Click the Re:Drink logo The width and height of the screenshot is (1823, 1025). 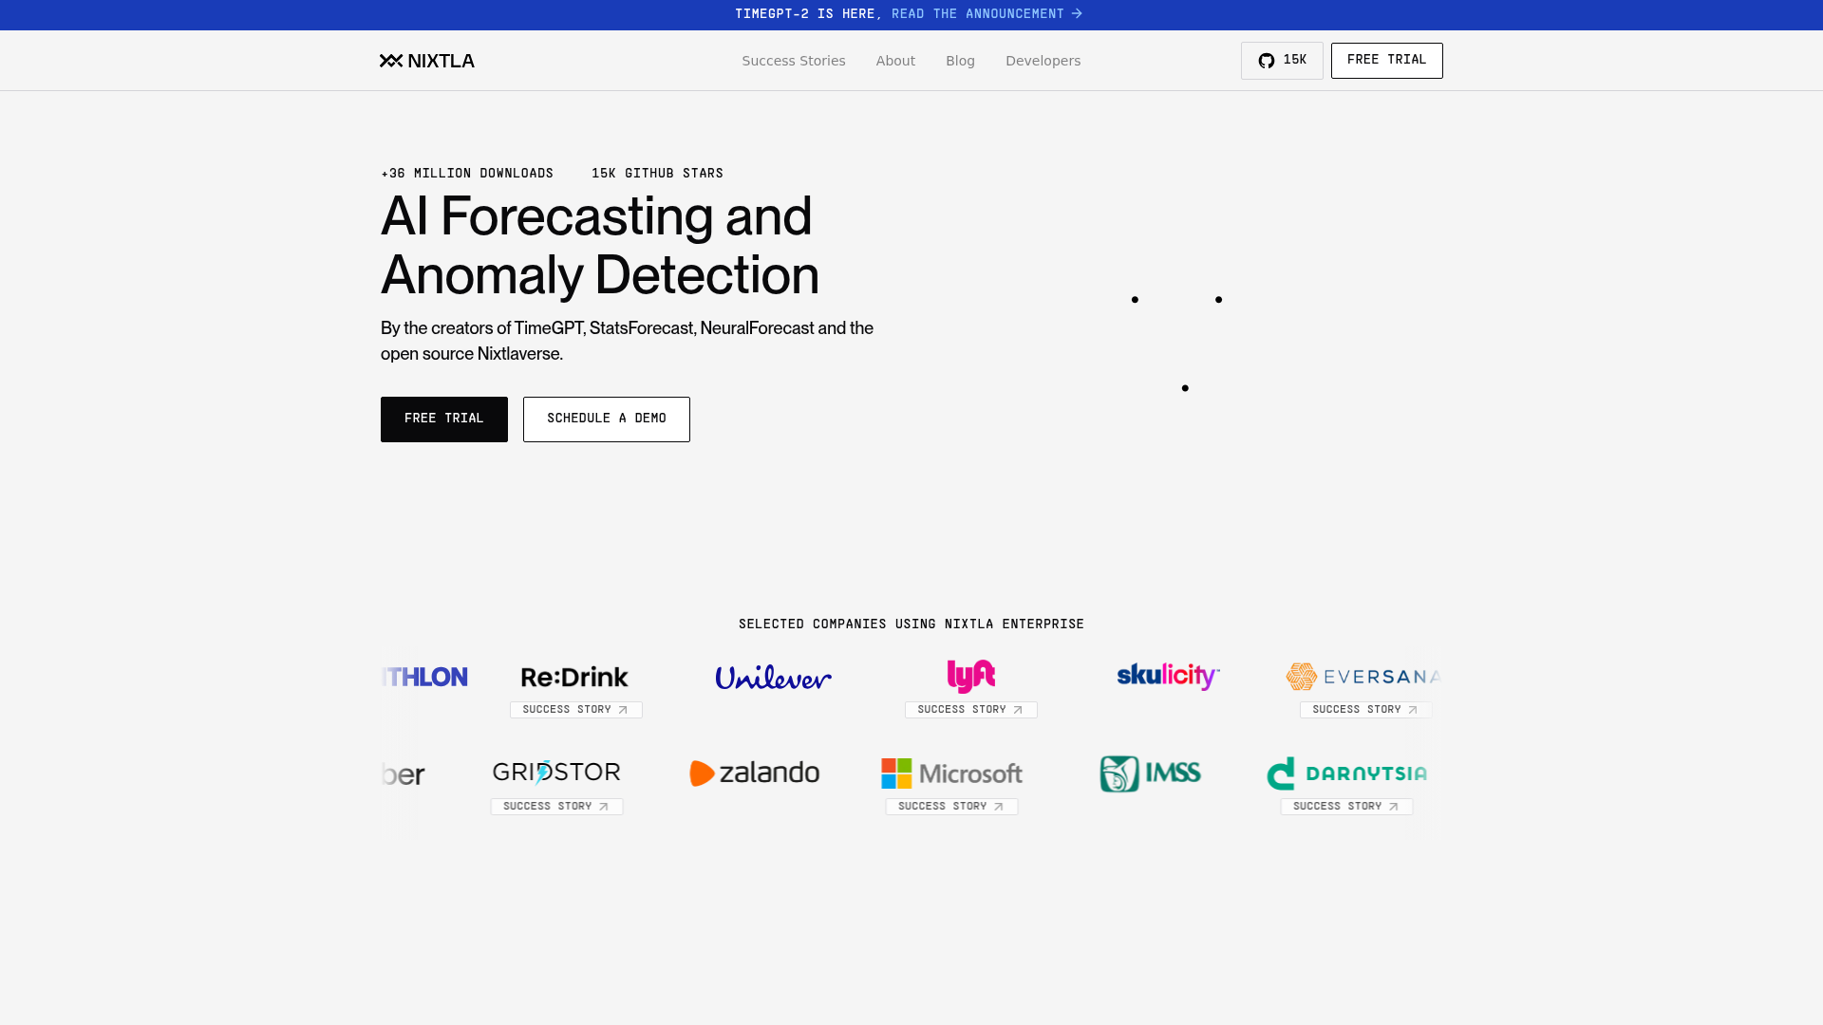pos(573,677)
